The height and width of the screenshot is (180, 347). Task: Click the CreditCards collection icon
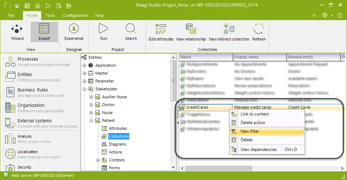tap(182, 108)
